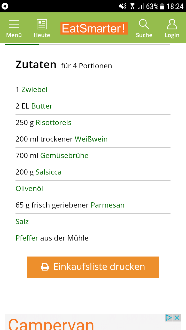Viewport: 186px width, 330px height.
Task: Open the Gemüsebrühe link
Action: [64, 156]
